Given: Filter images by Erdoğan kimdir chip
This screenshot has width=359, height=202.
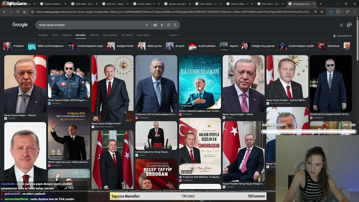Looking at the screenshot, I should coord(121,46).
